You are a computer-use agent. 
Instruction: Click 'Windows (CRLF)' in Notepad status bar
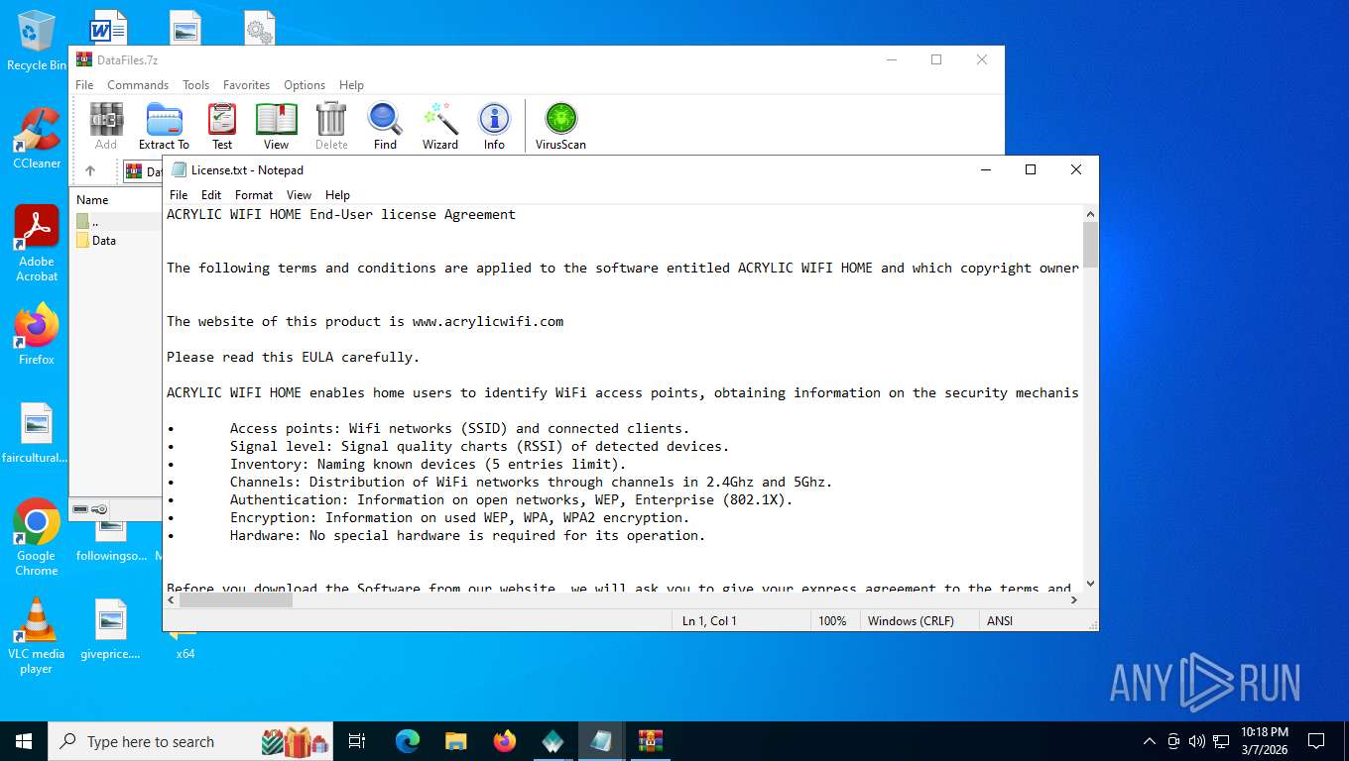tap(911, 621)
